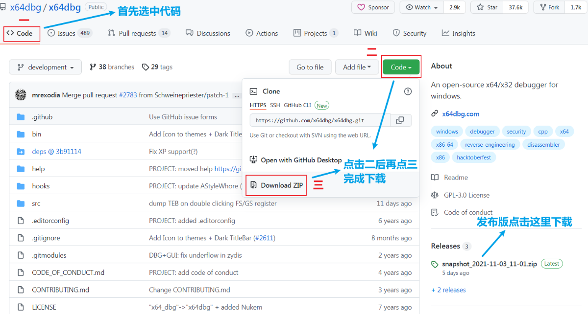Click the CODE_OF_CONDUCT.md file icon
Viewport: 588px width, 314px height.
pyautogui.click(x=21, y=272)
